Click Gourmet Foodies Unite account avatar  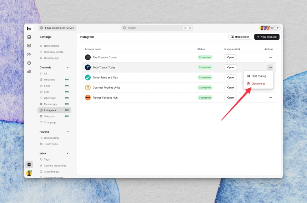(88, 88)
